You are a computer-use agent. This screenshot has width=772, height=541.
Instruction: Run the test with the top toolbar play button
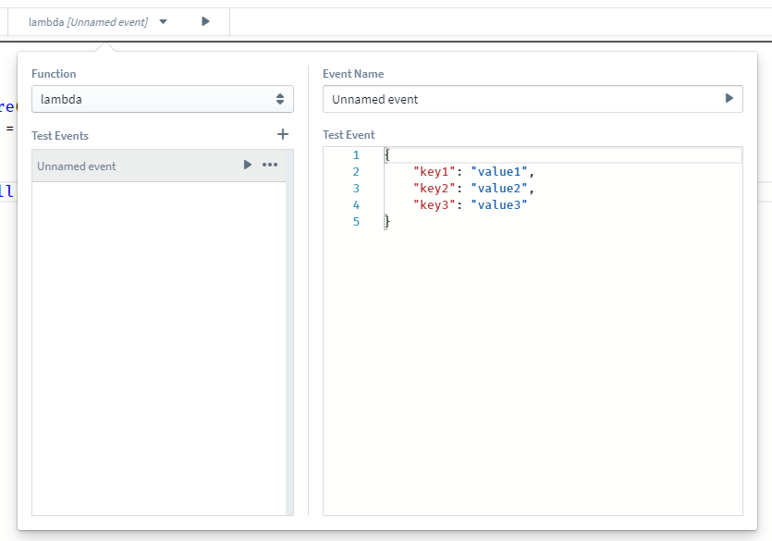pos(205,21)
